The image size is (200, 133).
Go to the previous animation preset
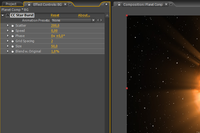98,20
